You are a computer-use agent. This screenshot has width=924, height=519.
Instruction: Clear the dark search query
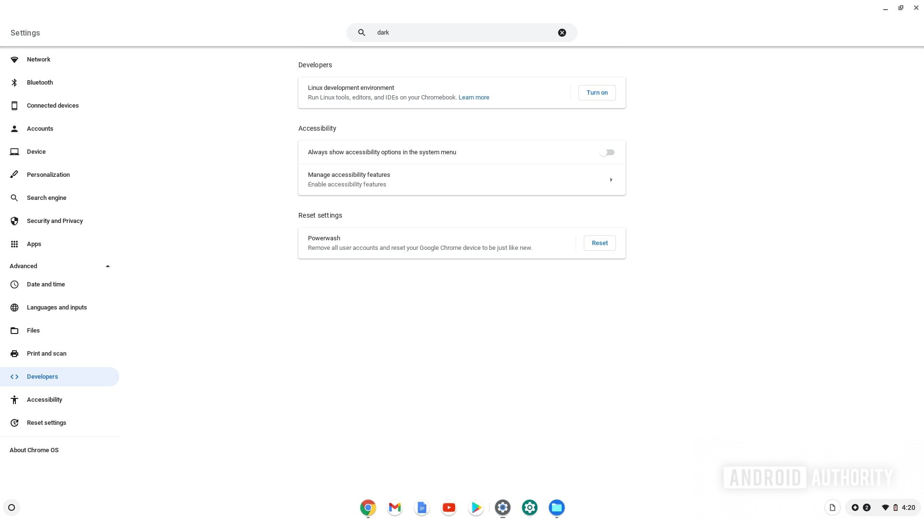(561, 32)
